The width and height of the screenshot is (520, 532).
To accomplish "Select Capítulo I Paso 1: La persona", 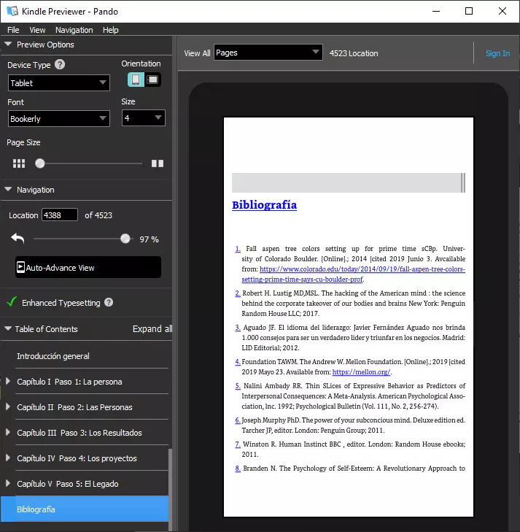I will pyautogui.click(x=69, y=382).
